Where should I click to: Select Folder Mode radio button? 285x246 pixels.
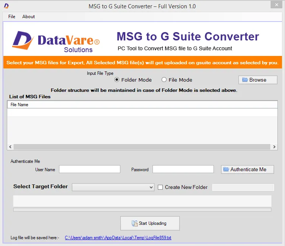click(x=117, y=80)
